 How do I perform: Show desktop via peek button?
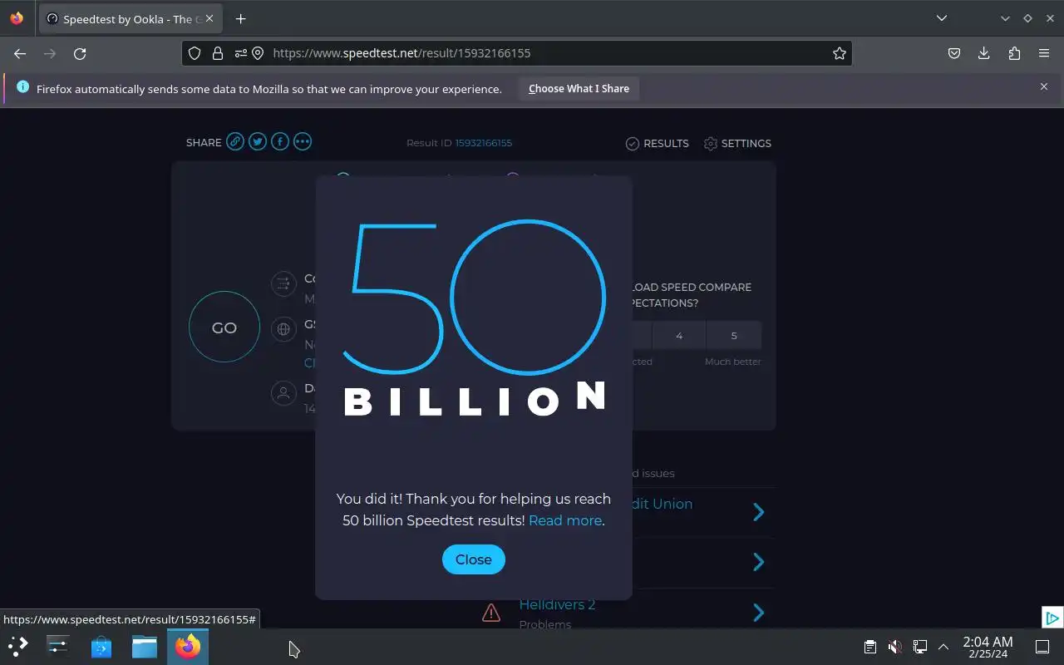point(1042,647)
